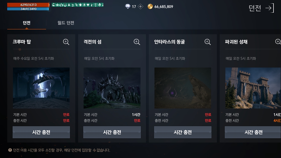Select the 안타라스의 동굴 dungeon thumbnail

(183, 88)
